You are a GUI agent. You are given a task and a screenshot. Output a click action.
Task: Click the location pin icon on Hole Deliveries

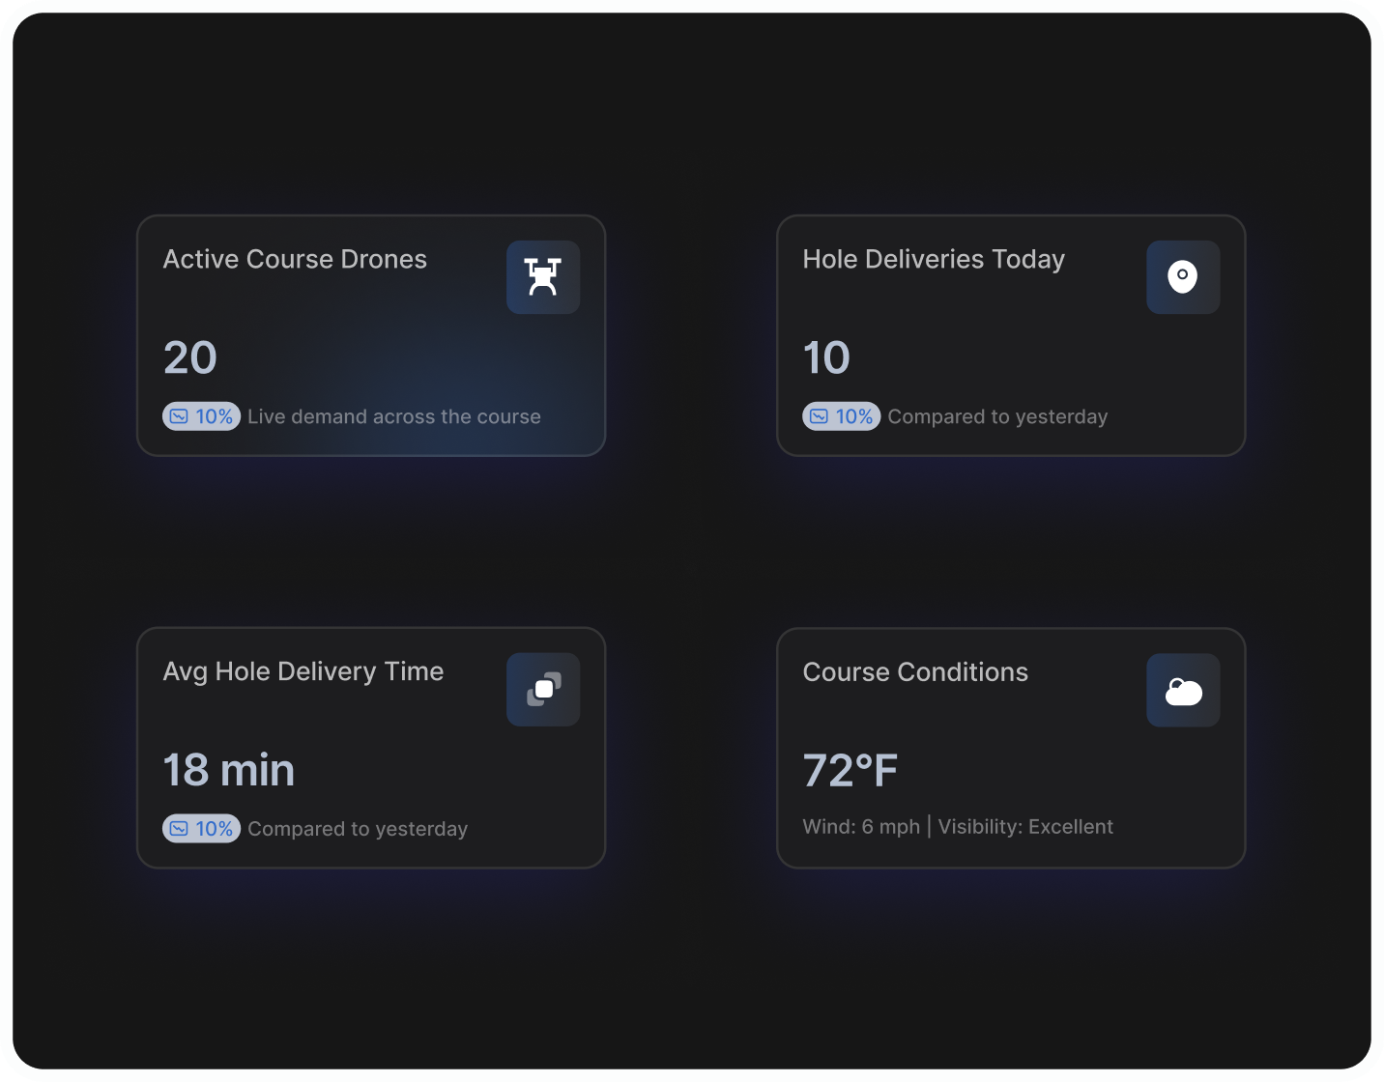coord(1182,277)
